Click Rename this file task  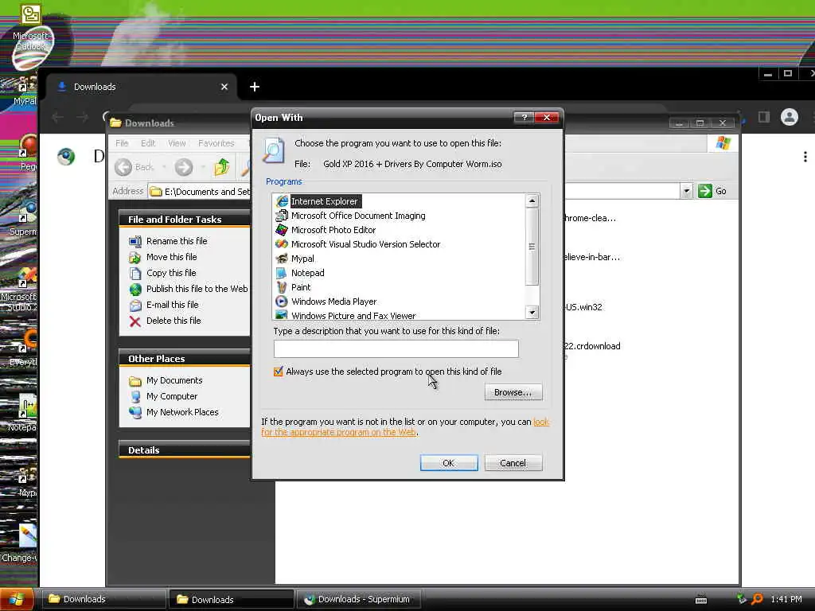[x=177, y=241]
